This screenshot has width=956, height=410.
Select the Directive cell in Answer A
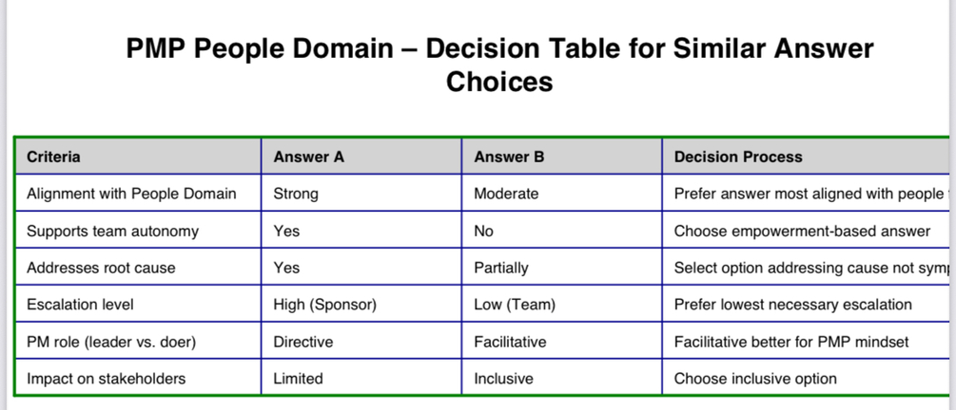(x=303, y=342)
